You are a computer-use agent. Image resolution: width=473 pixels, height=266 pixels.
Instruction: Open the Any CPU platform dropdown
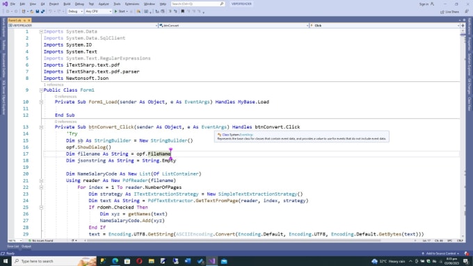(x=98, y=11)
